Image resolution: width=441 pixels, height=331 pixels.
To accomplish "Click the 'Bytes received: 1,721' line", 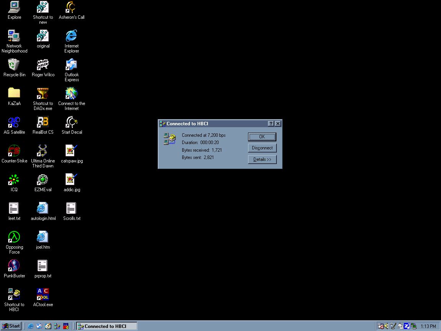I will (202, 150).
